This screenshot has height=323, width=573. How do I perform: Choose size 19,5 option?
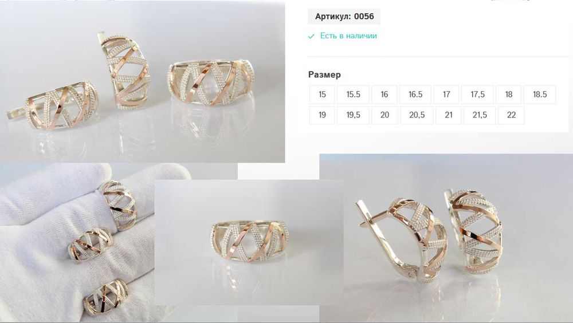click(353, 115)
